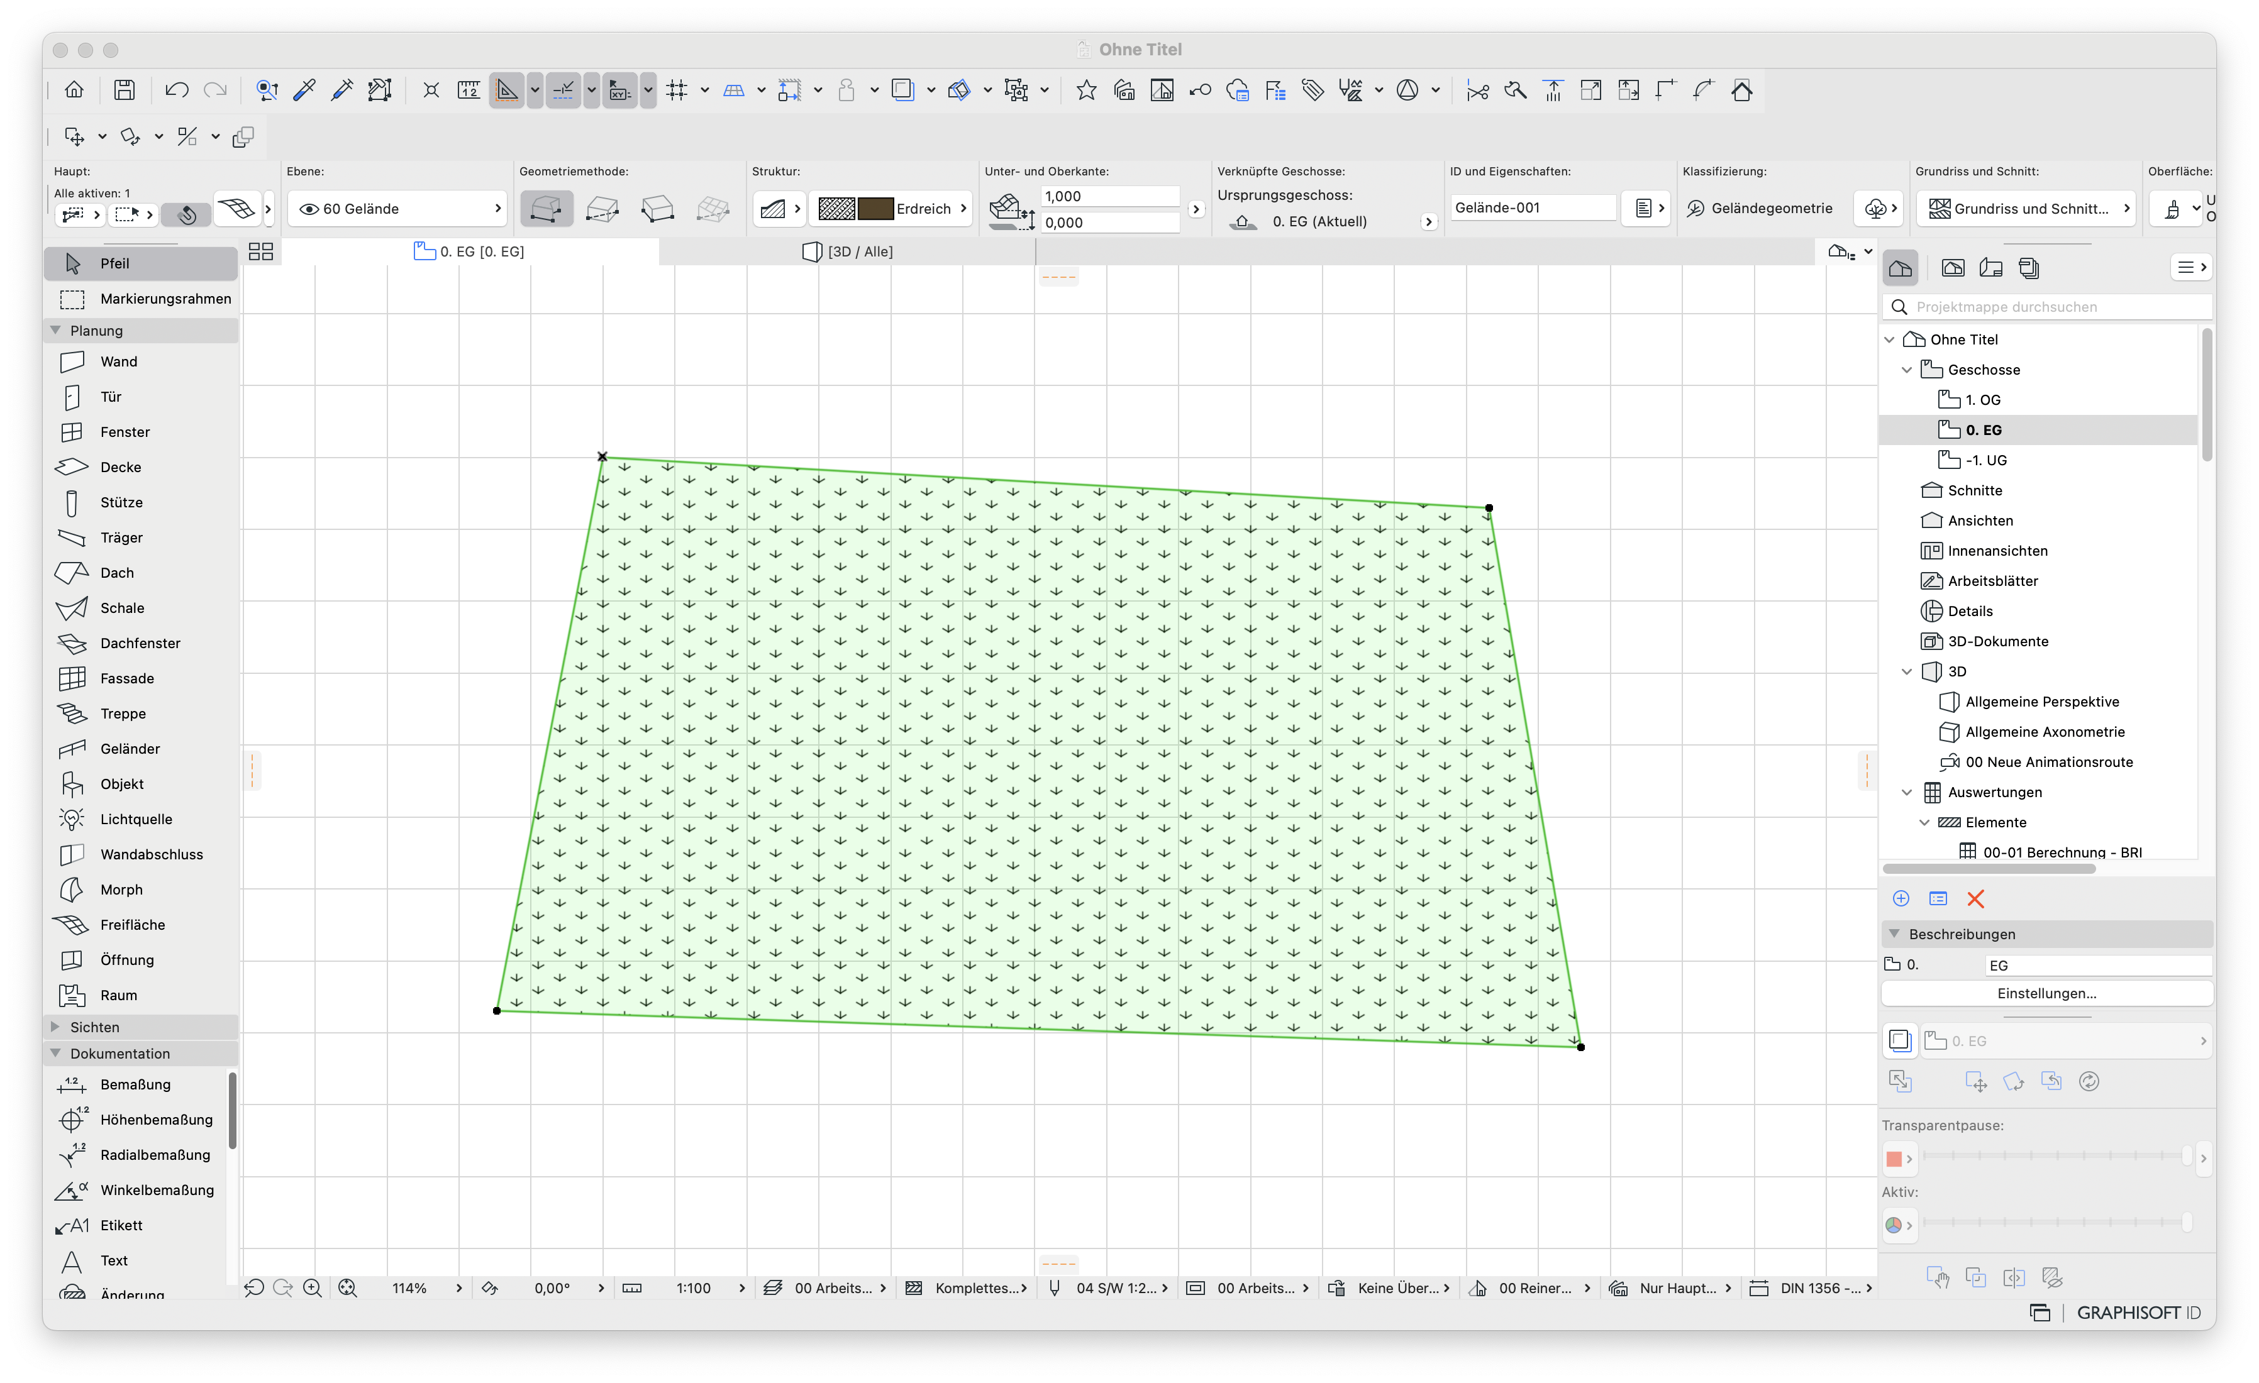This screenshot has height=1383, width=2259.
Task: Toggle the grid snap toolbar button
Action: (x=677, y=90)
